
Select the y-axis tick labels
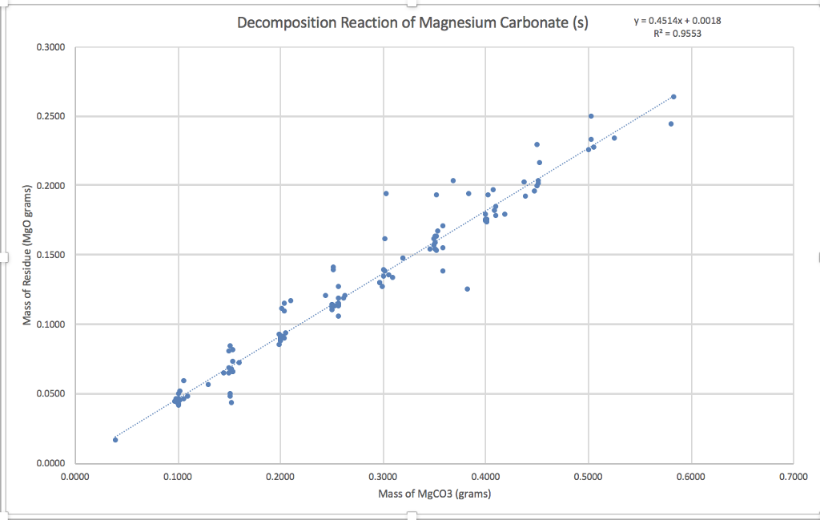click(x=58, y=255)
